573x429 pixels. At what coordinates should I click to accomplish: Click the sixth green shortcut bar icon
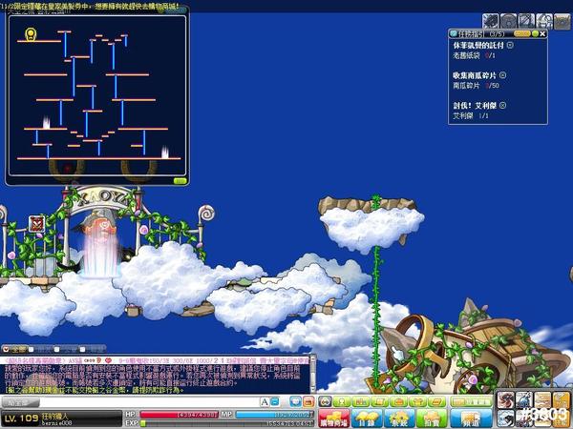pyautogui.click(x=417, y=402)
